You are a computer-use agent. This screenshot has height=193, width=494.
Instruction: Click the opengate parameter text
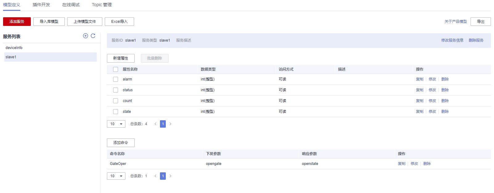coord(214,164)
